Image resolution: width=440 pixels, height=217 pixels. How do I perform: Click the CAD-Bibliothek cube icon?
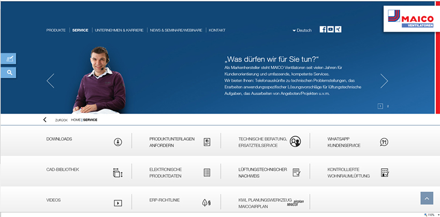(118, 172)
